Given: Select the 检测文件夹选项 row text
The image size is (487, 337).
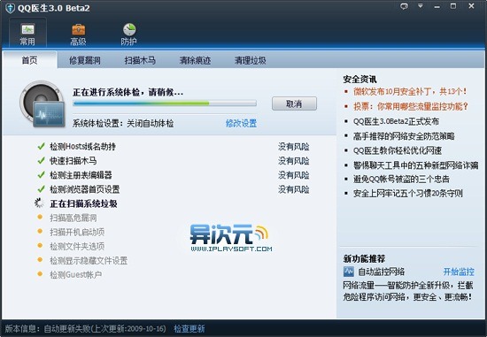Looking at the screenshot, I should 77,247.
